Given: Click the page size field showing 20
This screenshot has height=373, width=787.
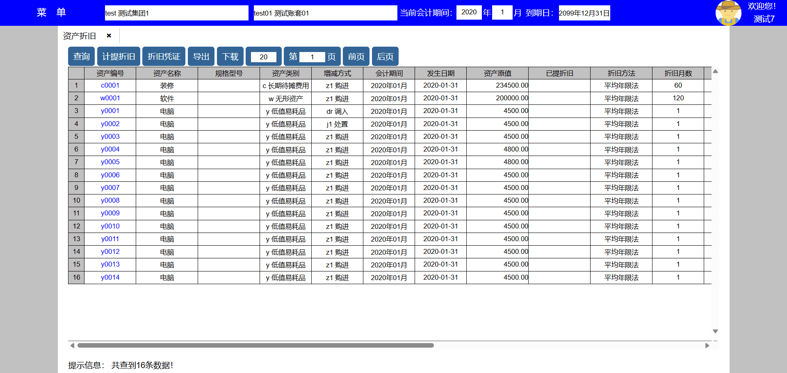Looking at the screenshot, I should [263, 57].
